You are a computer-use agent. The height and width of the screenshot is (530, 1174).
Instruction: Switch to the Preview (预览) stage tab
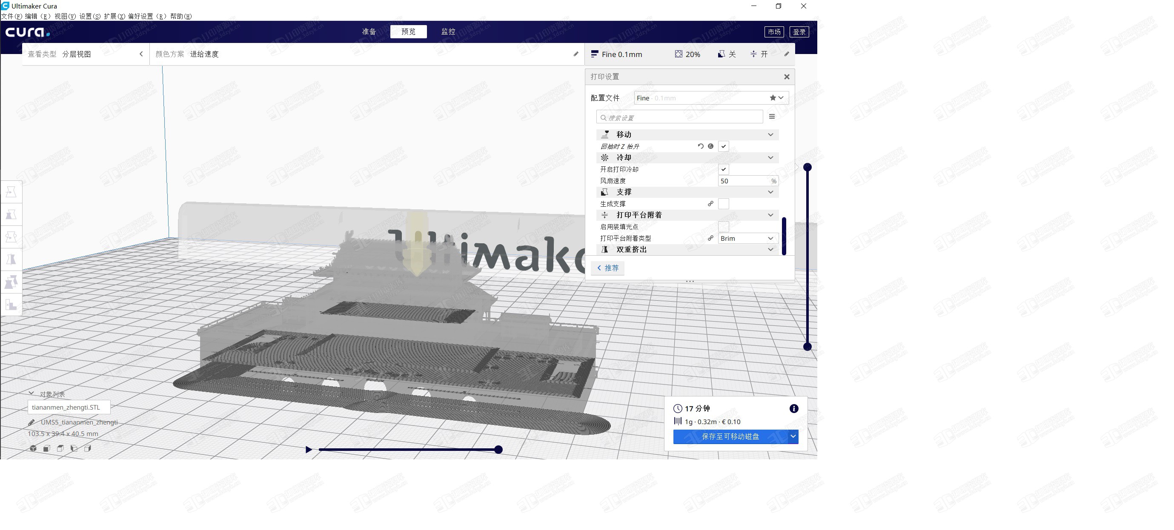pyautogui.click(x=408, y=31)
